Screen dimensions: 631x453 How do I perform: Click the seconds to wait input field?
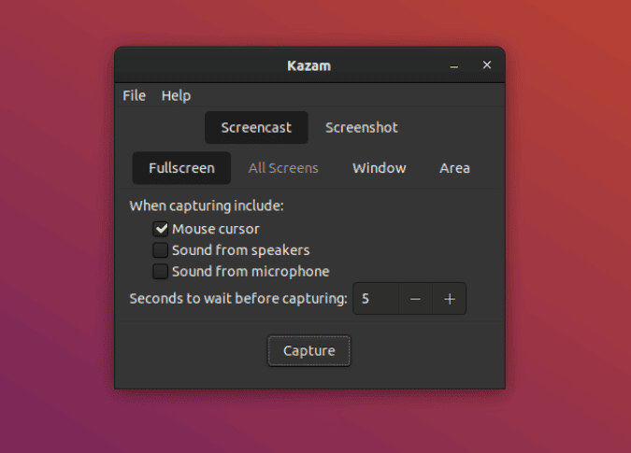pyautogui.click(x=376, y=299)
